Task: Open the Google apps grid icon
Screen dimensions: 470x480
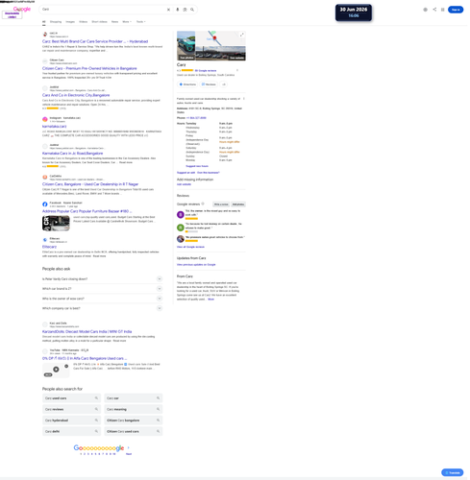Action: [x=443, y=10]
